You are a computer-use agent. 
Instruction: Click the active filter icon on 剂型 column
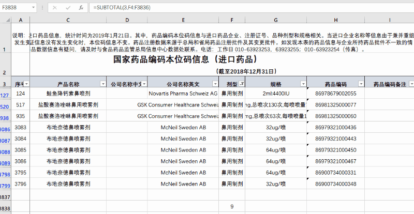pos(242,84)
